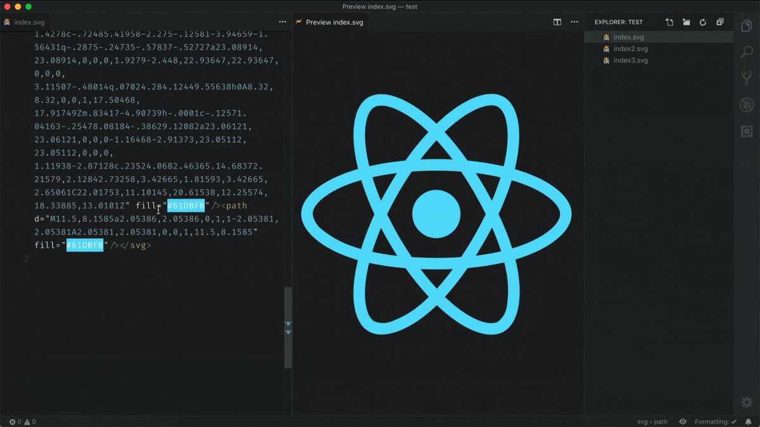Image resolution: width=760 pixels, height=427 pixels.
Task: Open the Explorer view in activity bar
Action: tap(747, 27)
